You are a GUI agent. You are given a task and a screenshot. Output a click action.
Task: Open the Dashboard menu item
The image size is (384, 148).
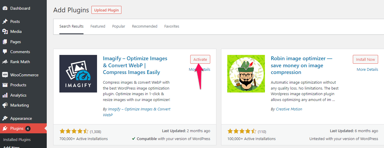pyautogui.click(x=23, y=8)
